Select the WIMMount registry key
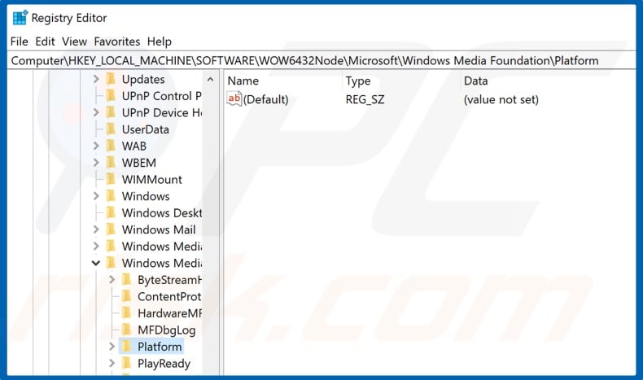The height and width of the screenshot is (380, 643). 151,180
